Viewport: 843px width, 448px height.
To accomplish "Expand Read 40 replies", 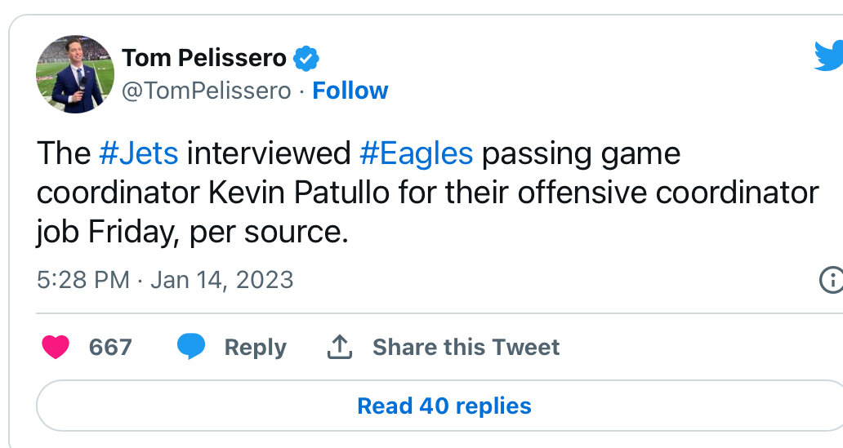I will click(x=444, y=406).
